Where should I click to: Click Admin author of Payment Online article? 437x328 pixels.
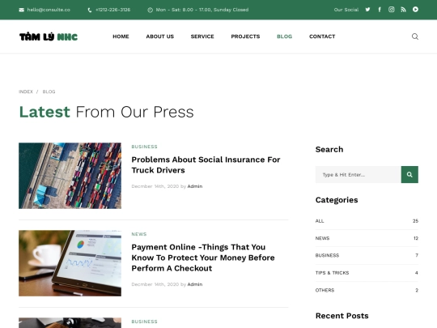195,284
